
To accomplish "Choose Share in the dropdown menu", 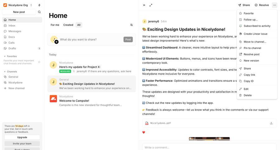I will point(257,68).
